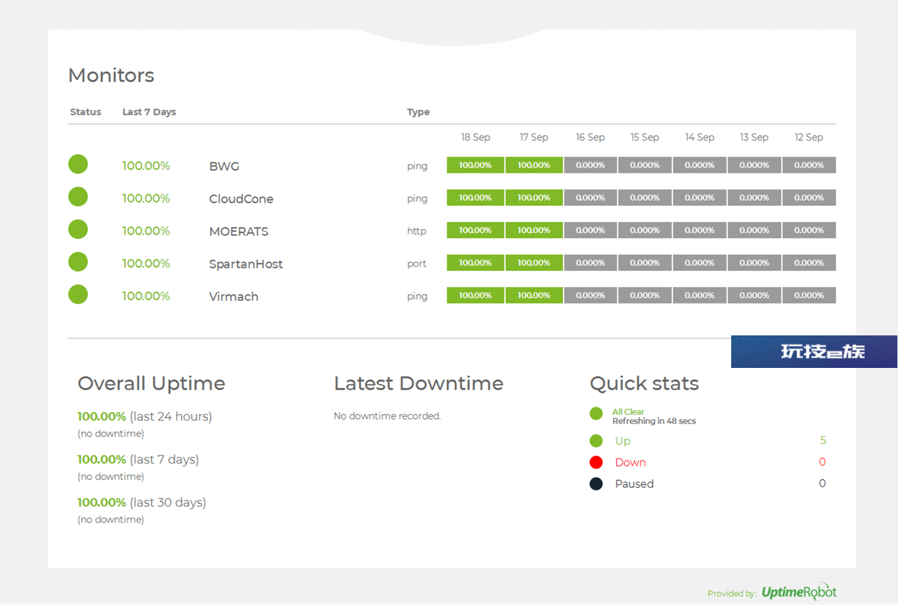
Task: Click the ping type label for BWG
Action: (417, 166)
